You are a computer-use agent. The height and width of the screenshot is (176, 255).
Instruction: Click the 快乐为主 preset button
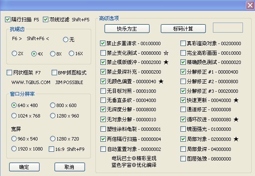(127, 29)
